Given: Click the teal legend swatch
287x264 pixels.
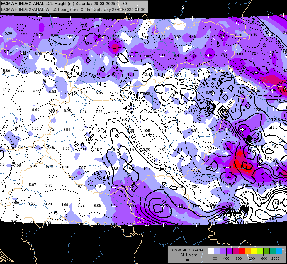Looking at the screenshot, I should tap(273, 251).
